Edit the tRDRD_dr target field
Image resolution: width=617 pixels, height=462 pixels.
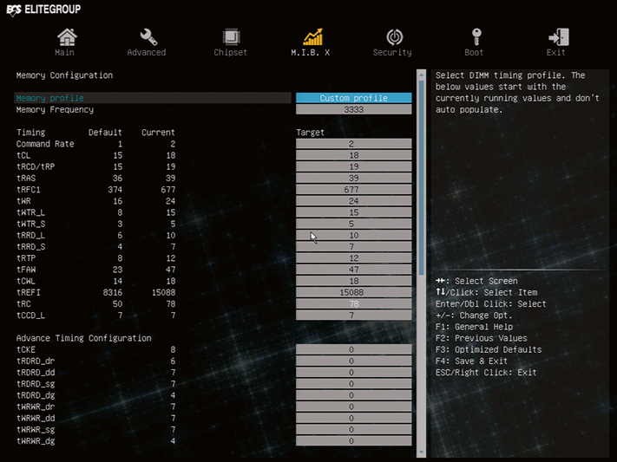(354, 361)
